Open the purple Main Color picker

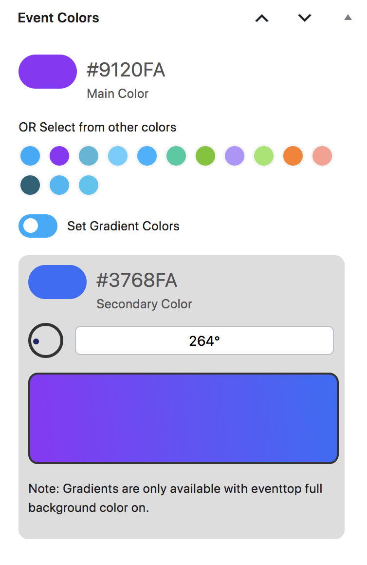[x=48, y=72]
